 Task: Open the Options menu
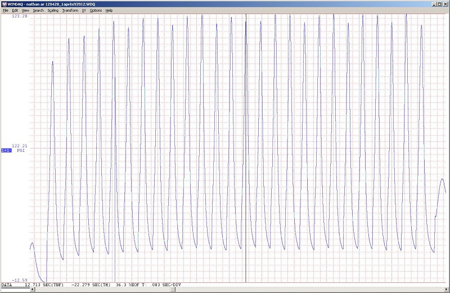pyautogui.click(x=96, y=10)
